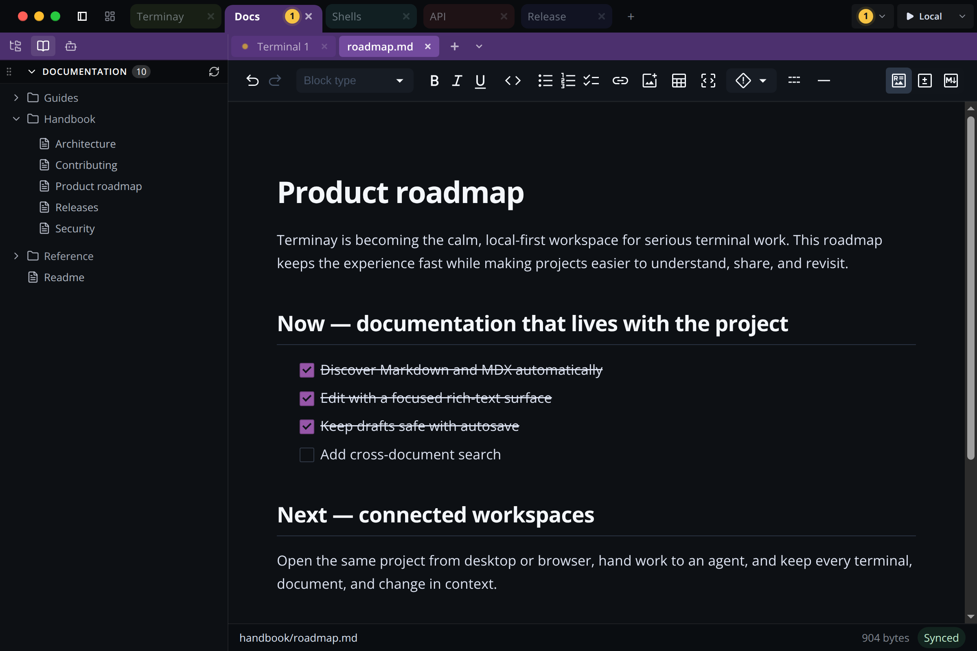The width and height of the screenshot is (977, 651).
Task: Collapse the Documentation section
Action: coord(32,72)
